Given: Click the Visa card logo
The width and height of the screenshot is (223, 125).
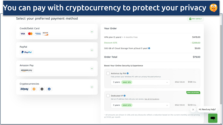Looking at the screenshot, I should click(23, 34).
